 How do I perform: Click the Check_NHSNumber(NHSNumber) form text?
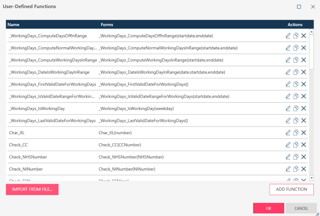(x=131, y=157)
